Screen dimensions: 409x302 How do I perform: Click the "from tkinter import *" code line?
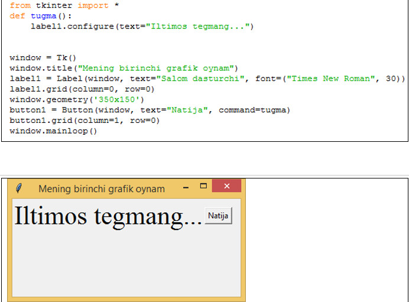64,5
